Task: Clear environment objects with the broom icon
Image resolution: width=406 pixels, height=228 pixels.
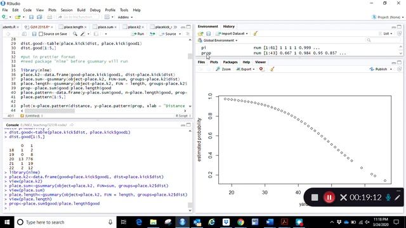Action: pos(255,34)
